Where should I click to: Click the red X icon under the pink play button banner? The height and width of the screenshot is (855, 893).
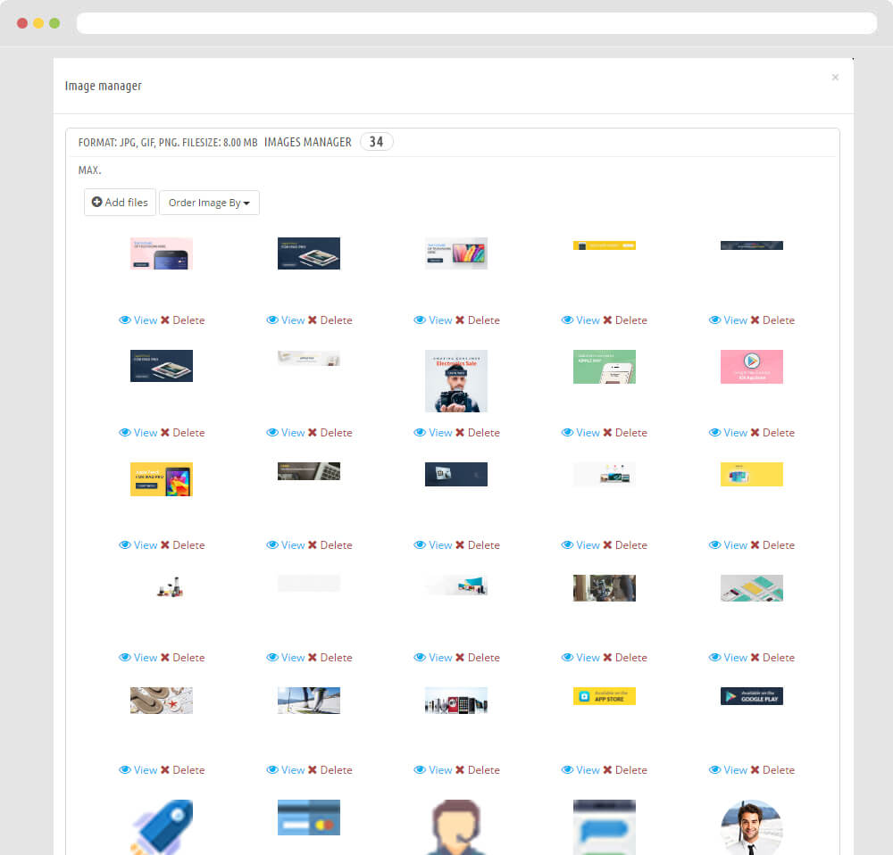click(755, 433)
